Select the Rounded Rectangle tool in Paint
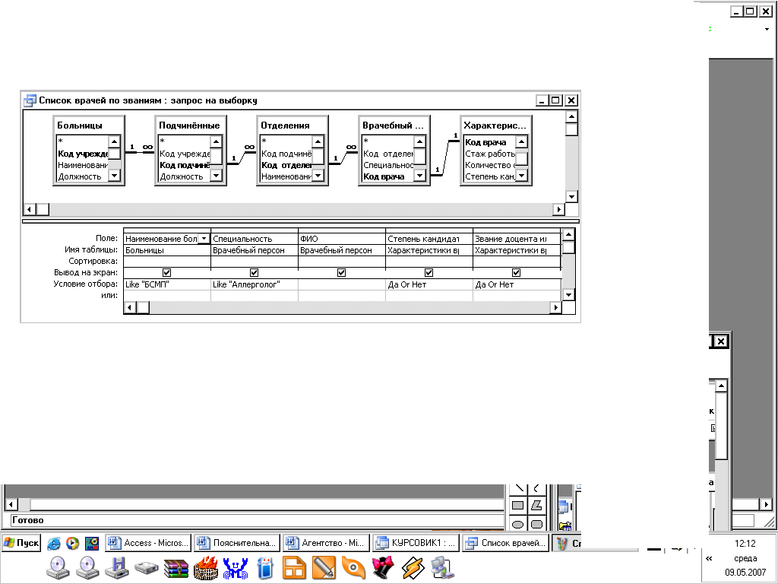 click(536, 524)
